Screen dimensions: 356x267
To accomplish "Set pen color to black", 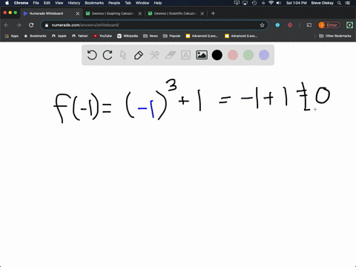I will pos(217,55).
